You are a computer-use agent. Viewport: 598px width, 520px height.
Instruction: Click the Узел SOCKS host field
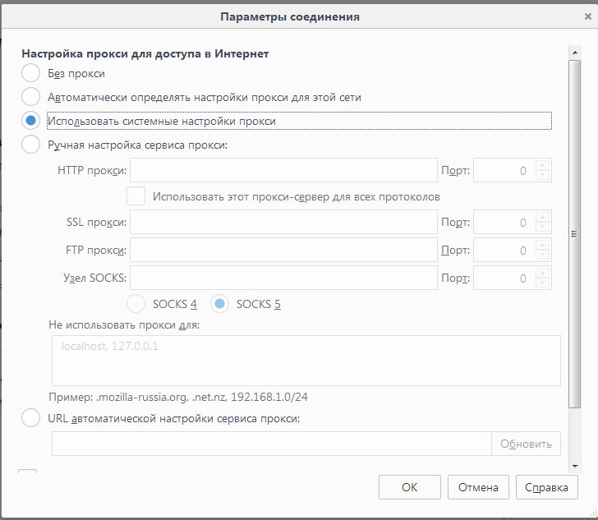coord(283,278)
